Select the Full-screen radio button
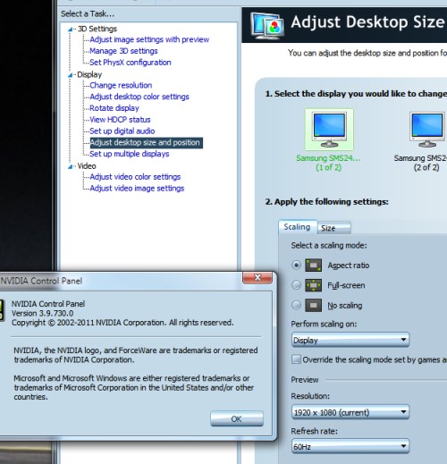 pyautogui.click(x=296, y=285)
